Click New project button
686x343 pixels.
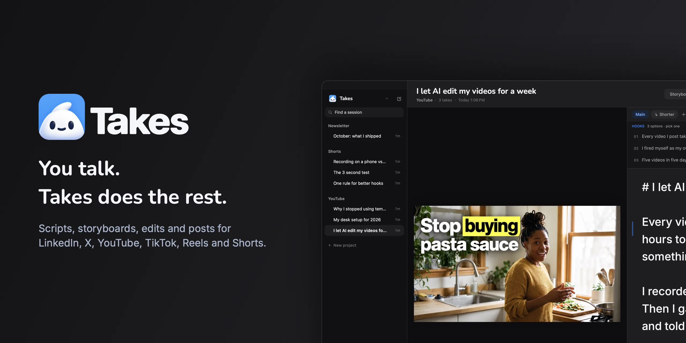pyautogui.click(x=342, y=245)
